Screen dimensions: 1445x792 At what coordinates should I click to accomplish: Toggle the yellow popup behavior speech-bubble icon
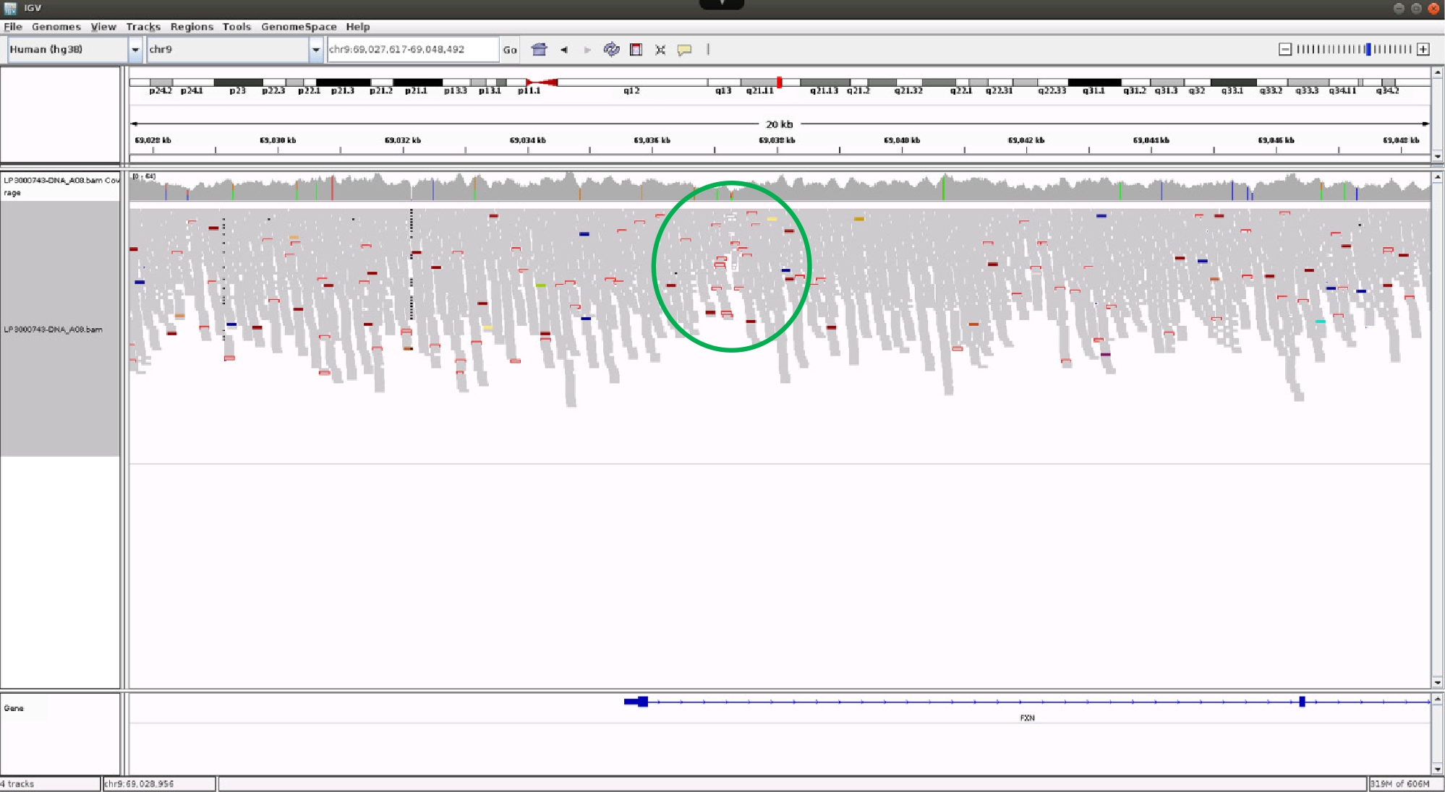point(684,50)
